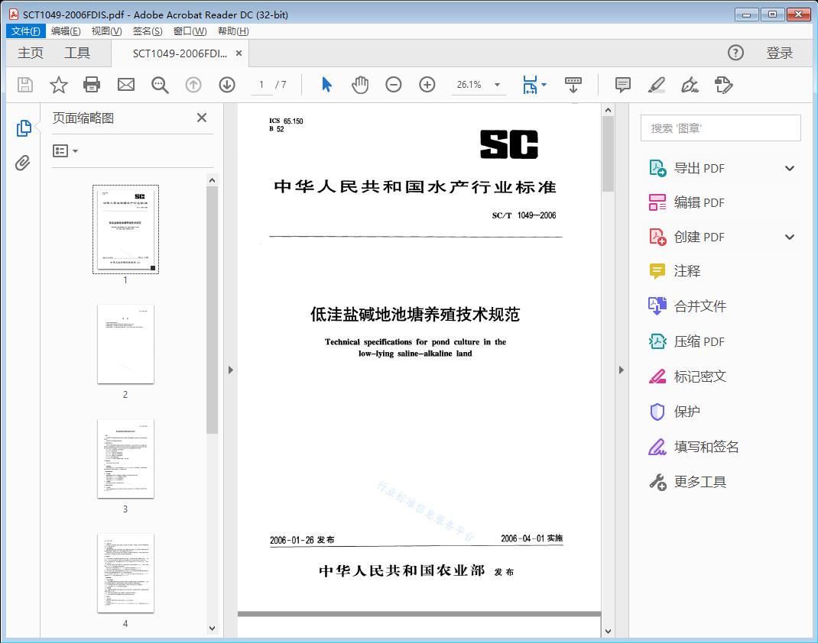The image size is (818, 643).
Task: Open the zoom level 26.1% dropdown
Action: tap(497, 85)
